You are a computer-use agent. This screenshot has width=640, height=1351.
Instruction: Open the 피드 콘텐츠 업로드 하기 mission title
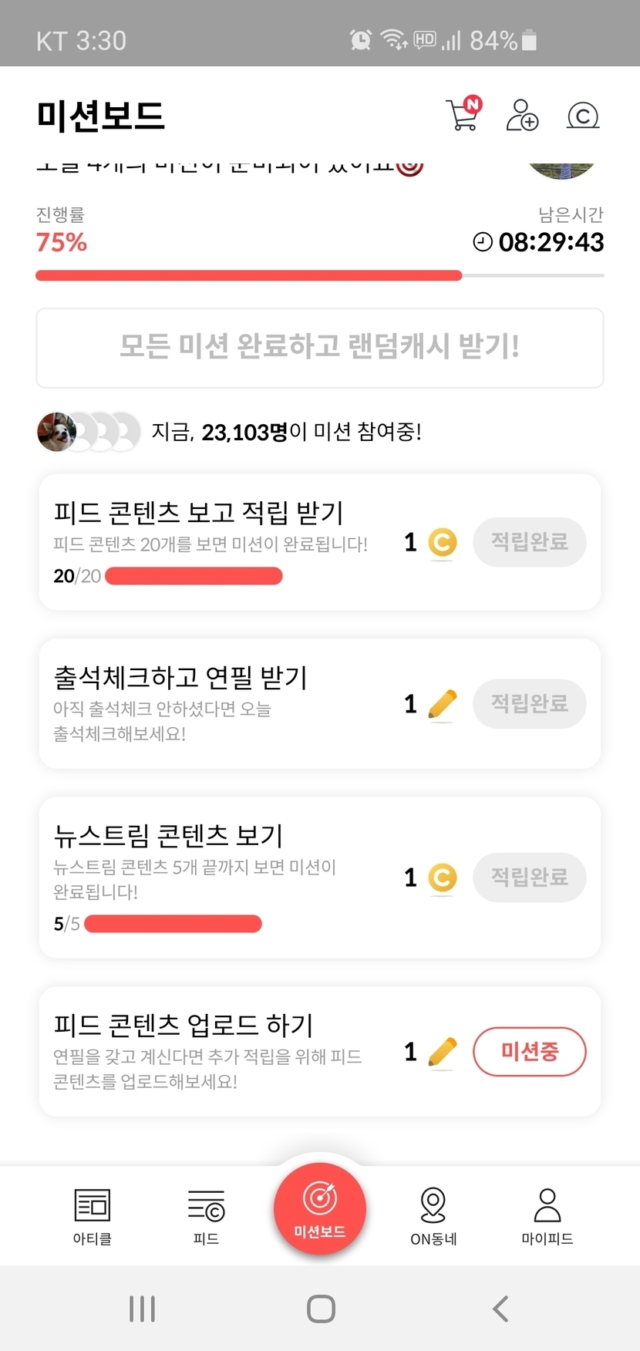click(184, 1025)
